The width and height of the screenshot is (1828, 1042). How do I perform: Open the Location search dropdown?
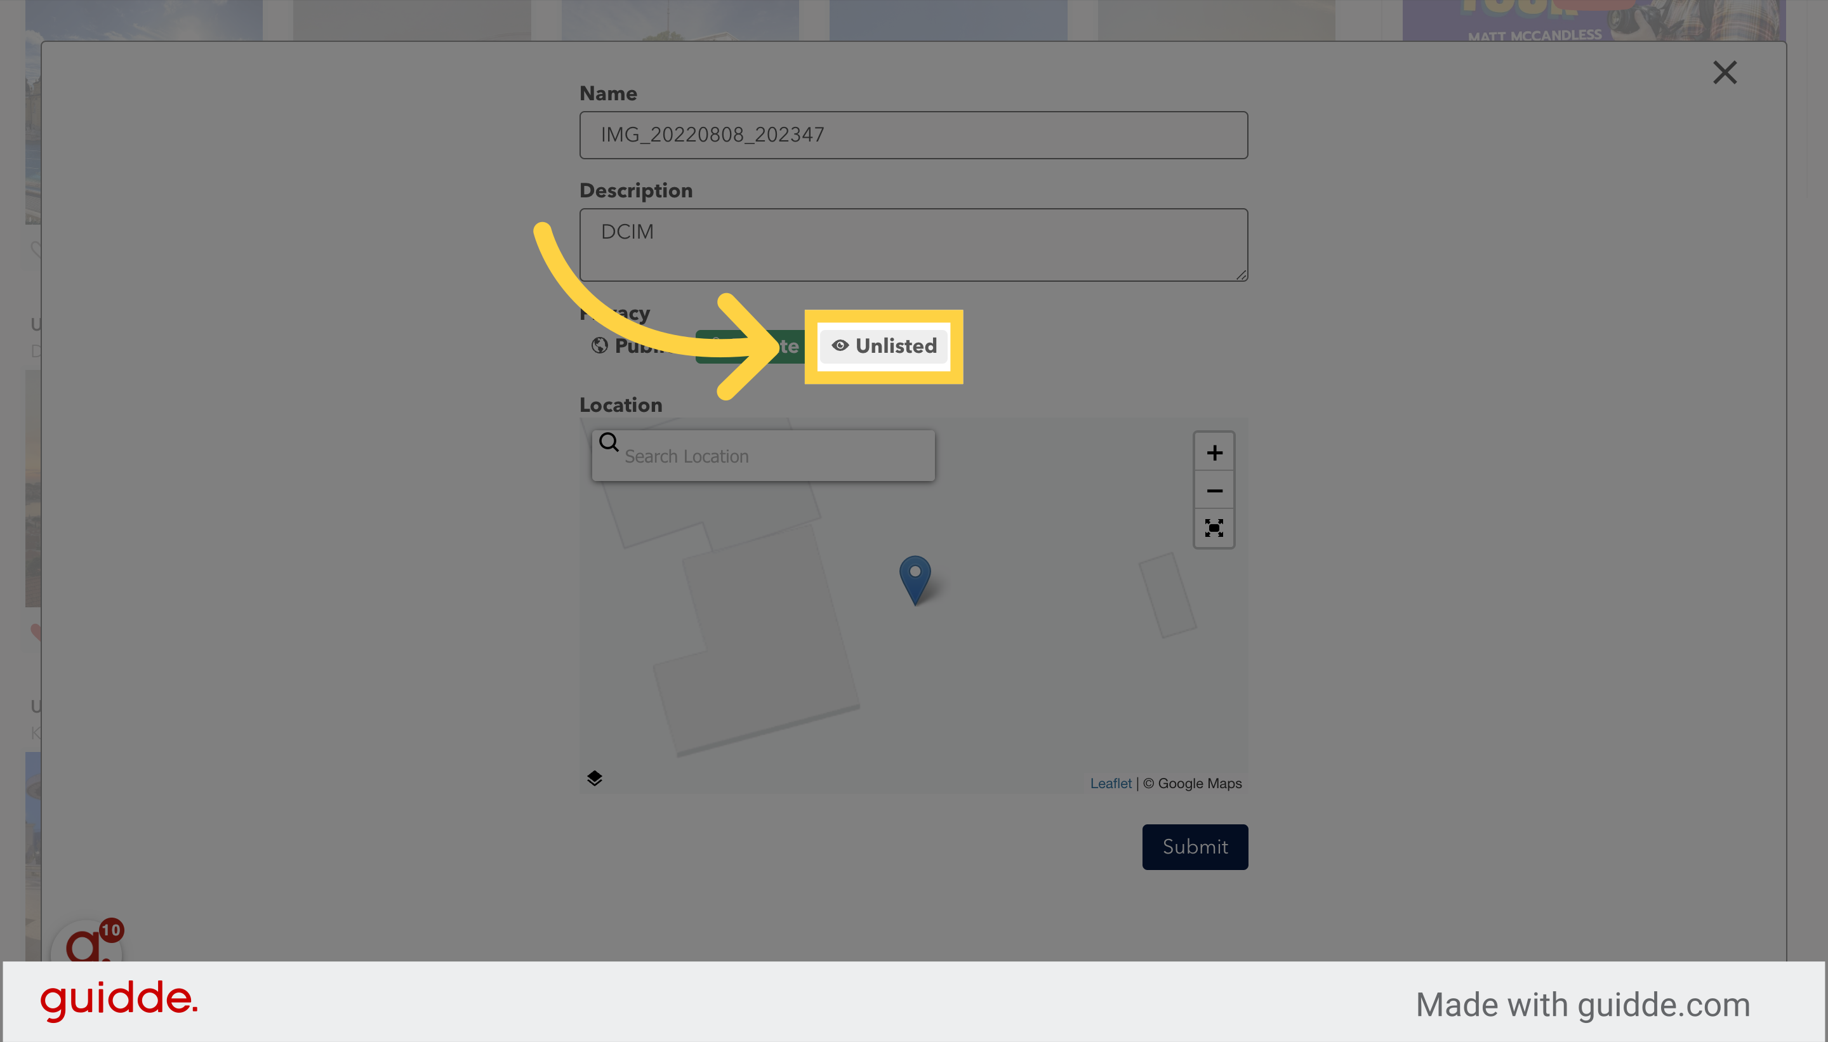click(765, 454)
